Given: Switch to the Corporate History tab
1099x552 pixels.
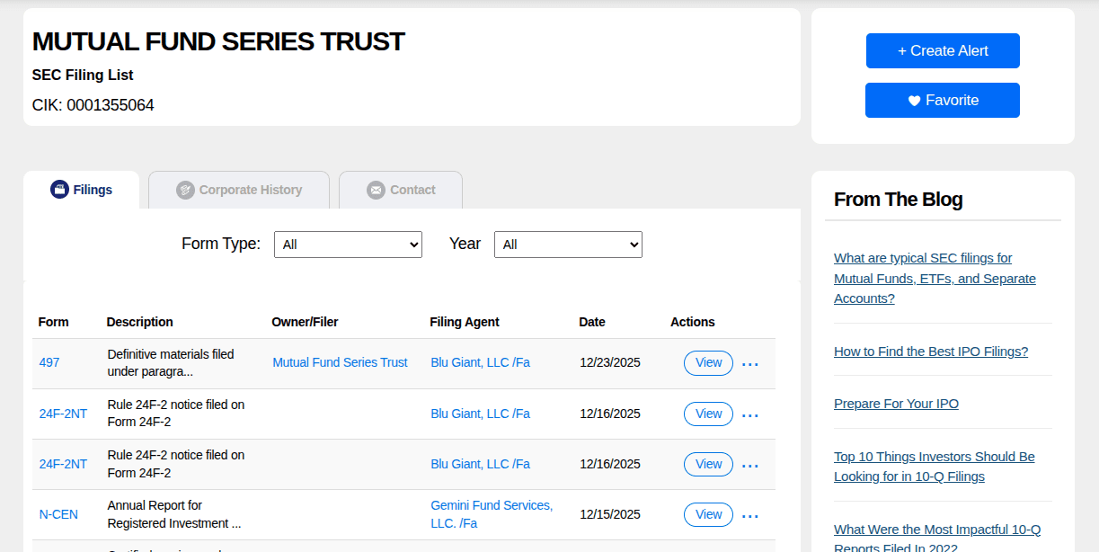Looking at the screenshot, I should [249, 190].
